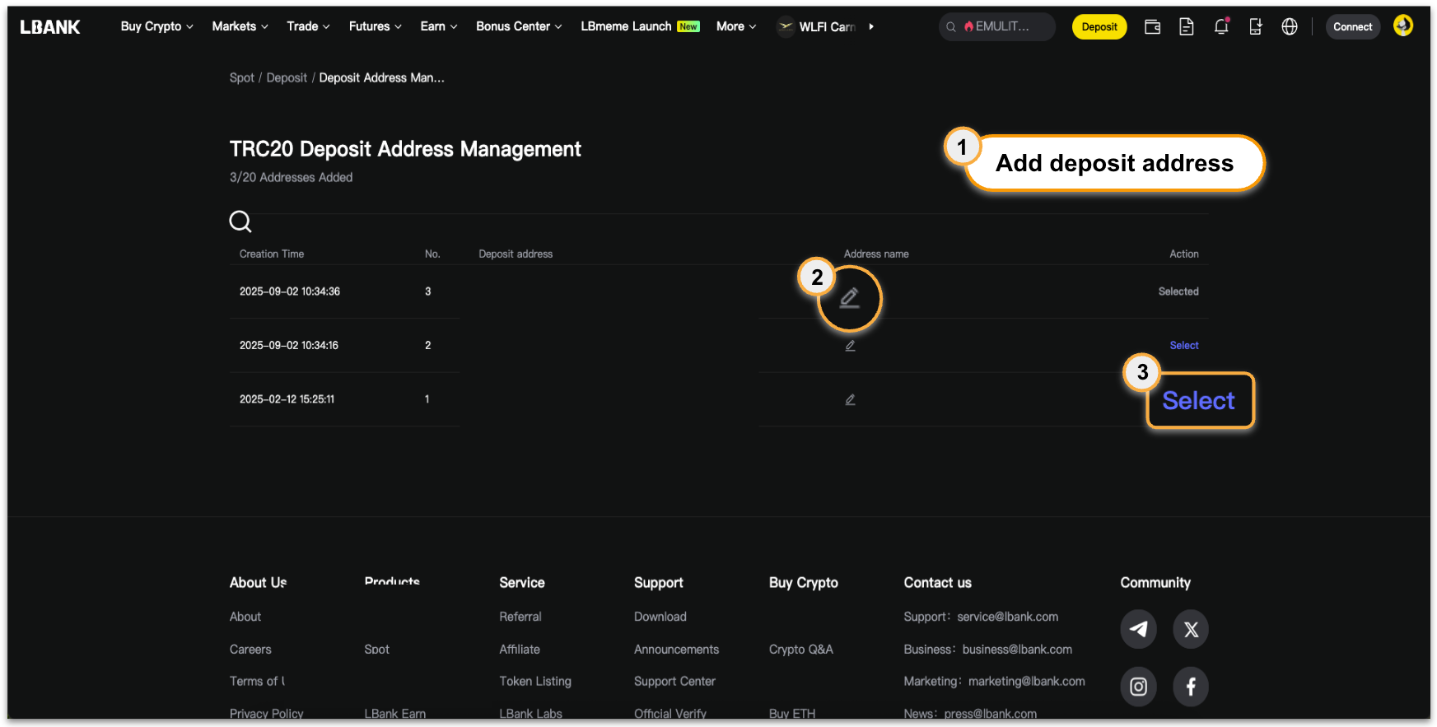Open the Token Listing footer link
The height and width of the screenshot is (727, 1437).
(x=535, y=682)
